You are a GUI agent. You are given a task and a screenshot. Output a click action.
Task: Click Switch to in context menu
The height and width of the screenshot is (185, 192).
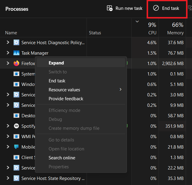tap(81, 72)
